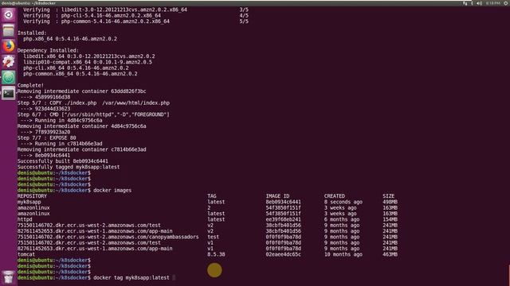Image resolution: width=510 pixels, height=286 pixels.
Task: Select the SIZE column header
Action: click(388, 196)
